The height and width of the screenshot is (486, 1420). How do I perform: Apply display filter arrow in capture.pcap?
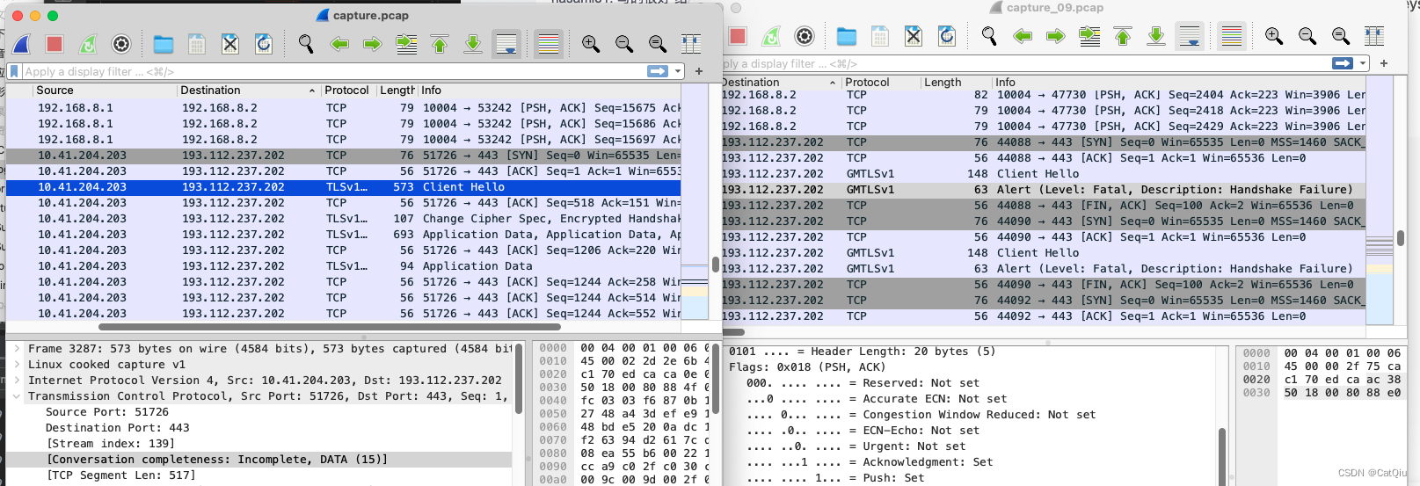658,71
